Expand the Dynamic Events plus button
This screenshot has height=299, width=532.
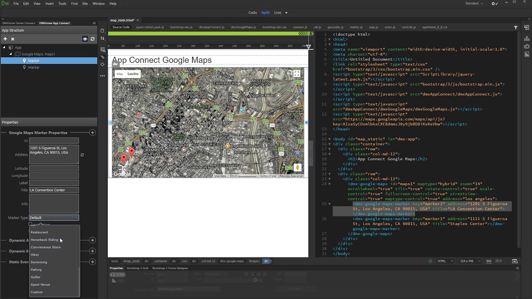pyautogui.click(x=92, y=251)
